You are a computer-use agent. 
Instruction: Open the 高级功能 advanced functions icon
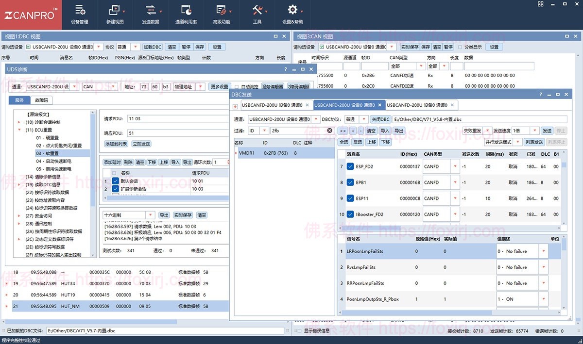pos(221,11)
